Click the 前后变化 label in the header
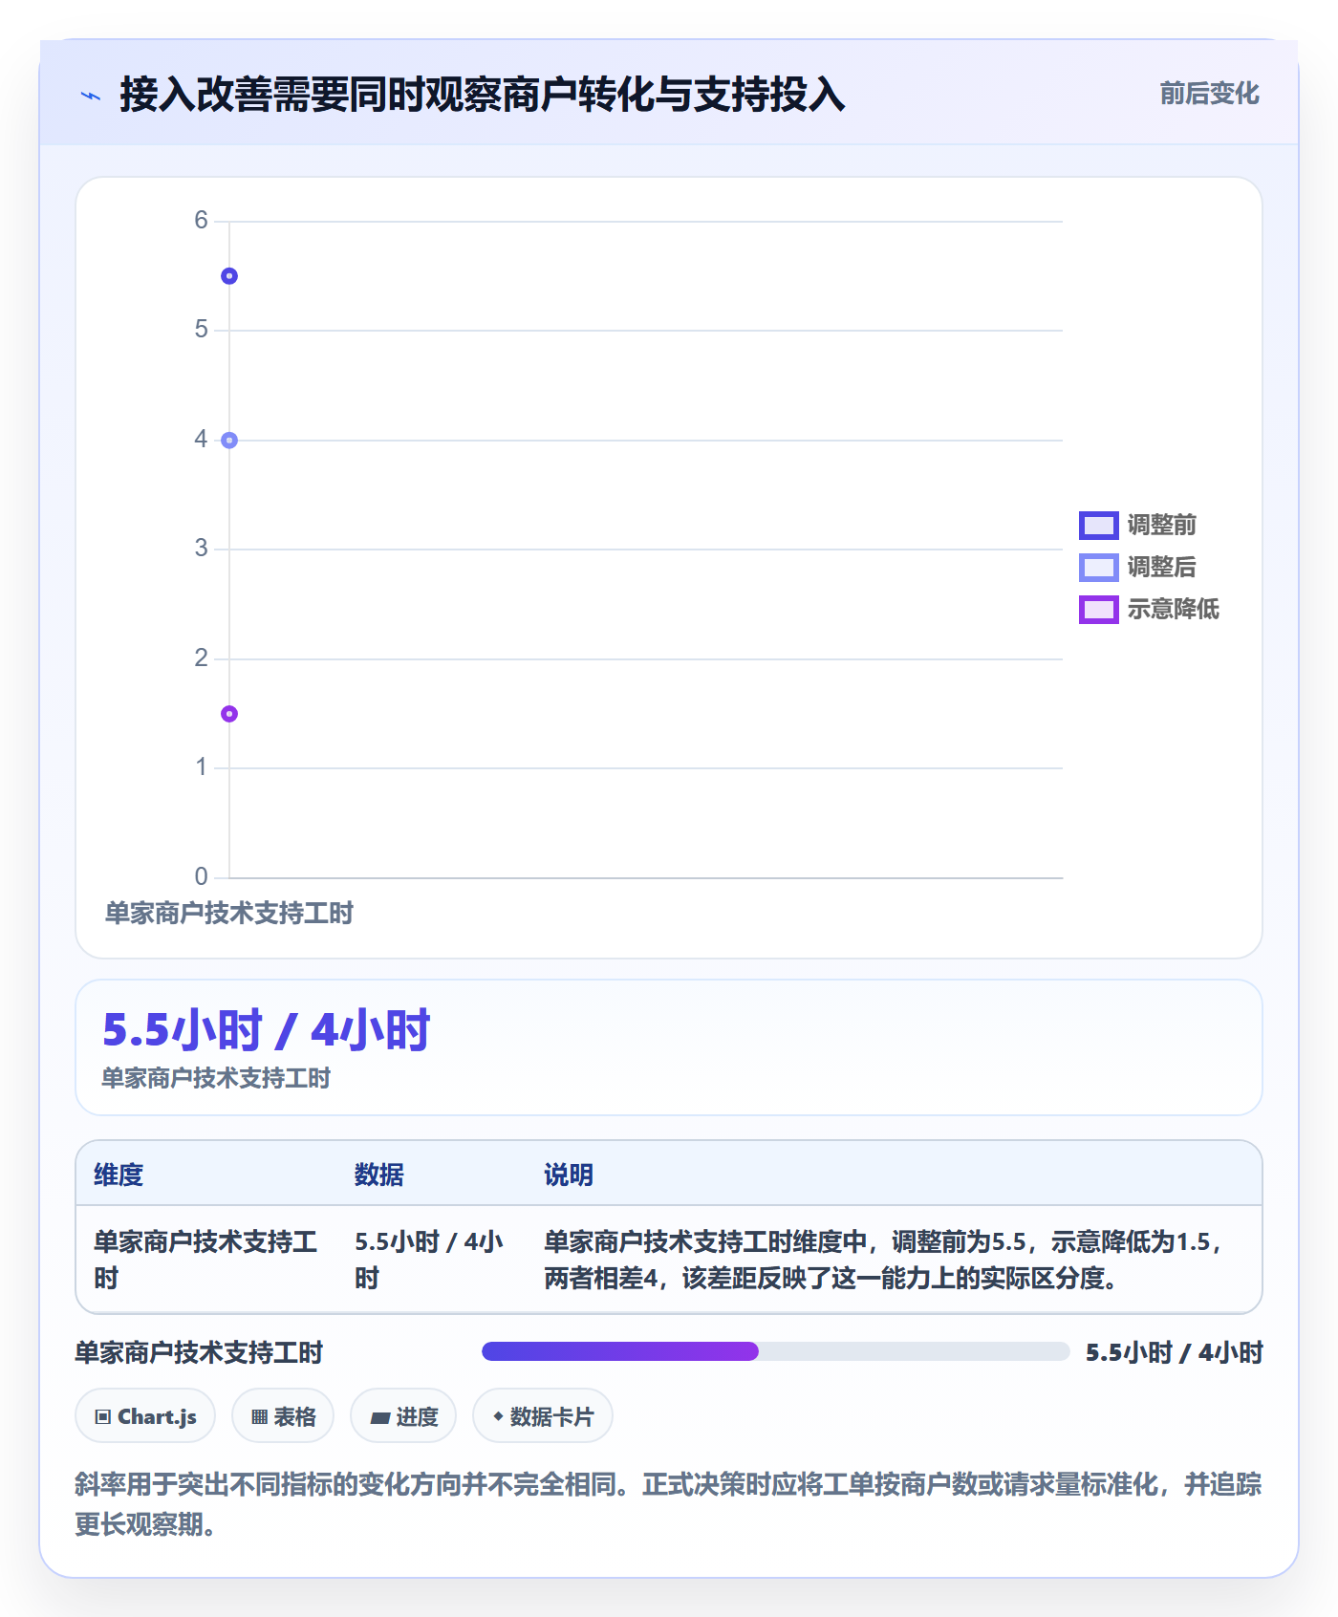The width and height of the screenshot is (1338, 1617). click(x=1209, y=94)
